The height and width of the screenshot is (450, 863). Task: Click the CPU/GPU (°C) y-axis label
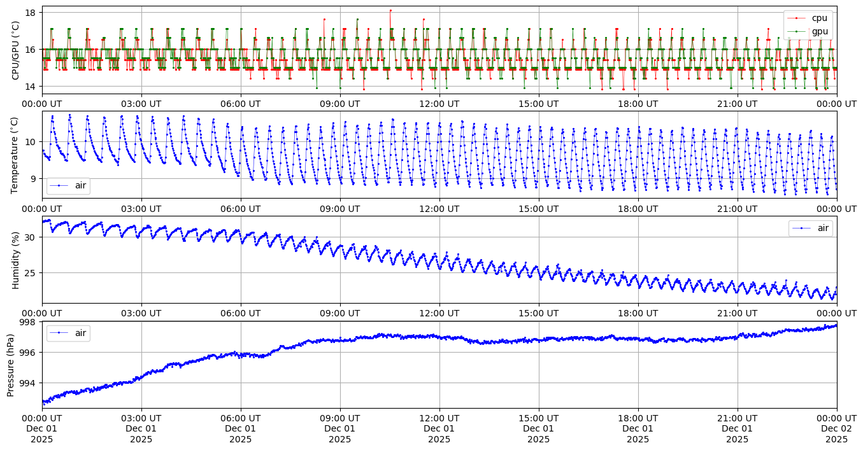(x=16, y=50)
